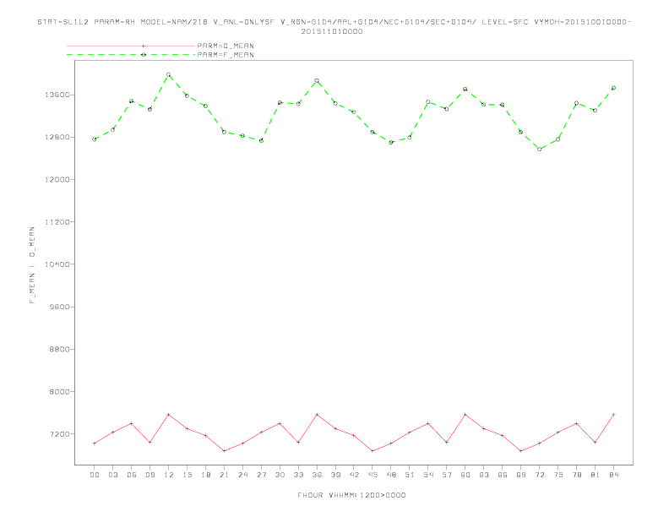Click the 66 forecast hour tick label
669x517 pixels.
point(503,475)
